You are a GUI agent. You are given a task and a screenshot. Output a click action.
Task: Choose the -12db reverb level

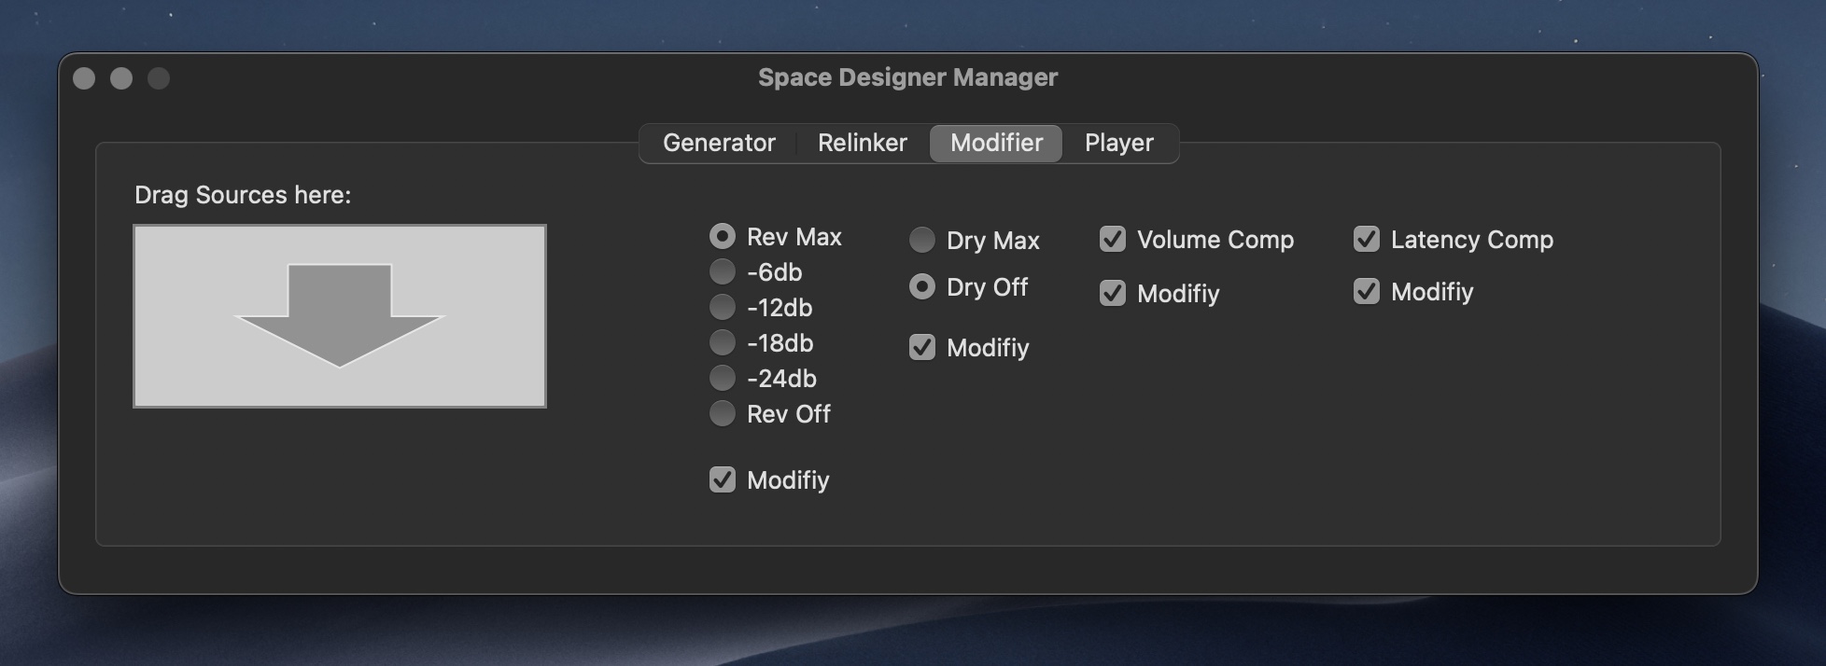[722, 307]
